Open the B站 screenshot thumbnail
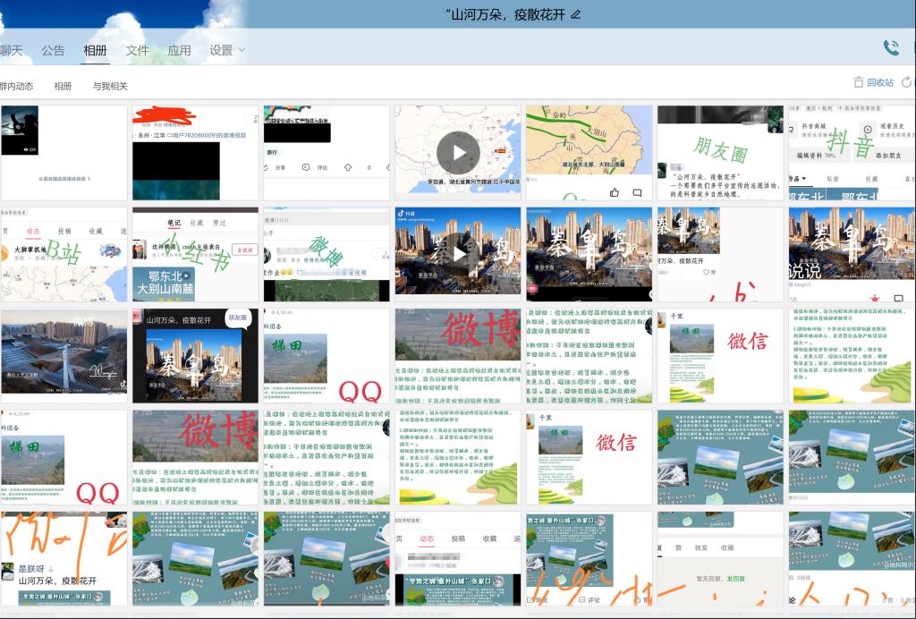916x619 pixels. coord(63,254)
